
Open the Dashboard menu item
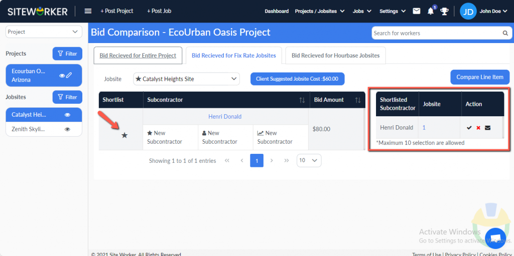click(x=277, y=11)
